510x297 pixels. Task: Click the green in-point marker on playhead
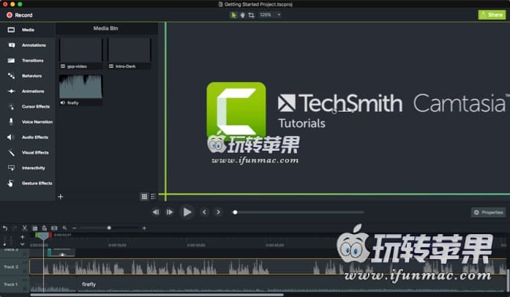pyautogui.click(x=37, y=235)
